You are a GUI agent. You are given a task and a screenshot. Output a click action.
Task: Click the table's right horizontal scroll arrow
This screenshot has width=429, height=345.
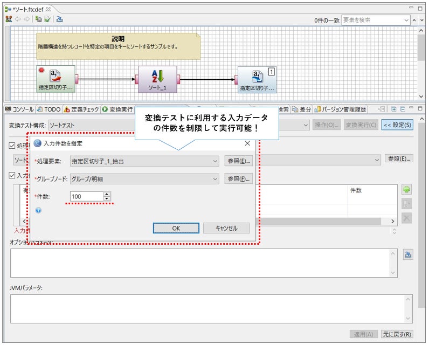click(393, 221)
